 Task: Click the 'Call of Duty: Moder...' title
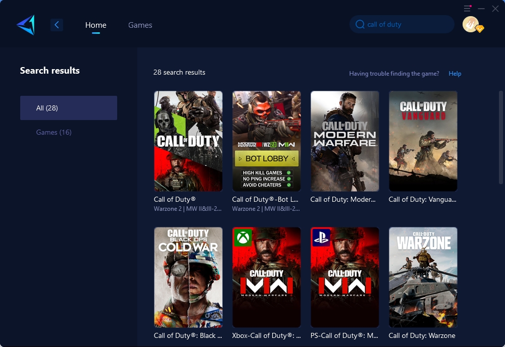click(343, 199)
